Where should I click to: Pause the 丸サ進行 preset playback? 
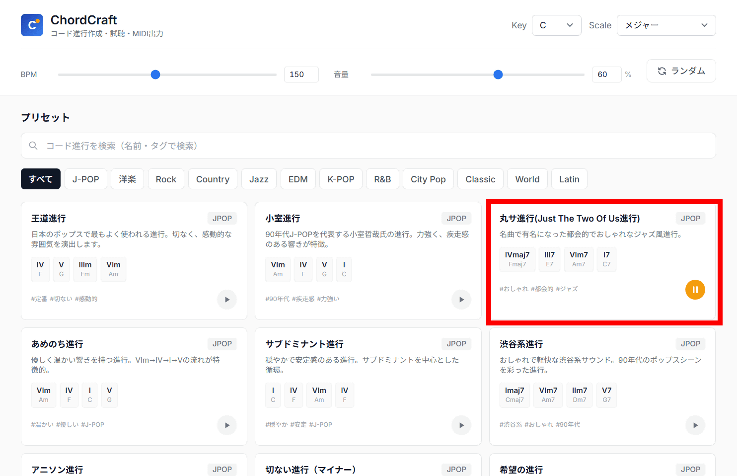click(695, 290)
